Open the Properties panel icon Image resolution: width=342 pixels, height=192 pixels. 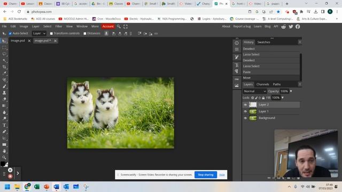click(x=237, y=50)
